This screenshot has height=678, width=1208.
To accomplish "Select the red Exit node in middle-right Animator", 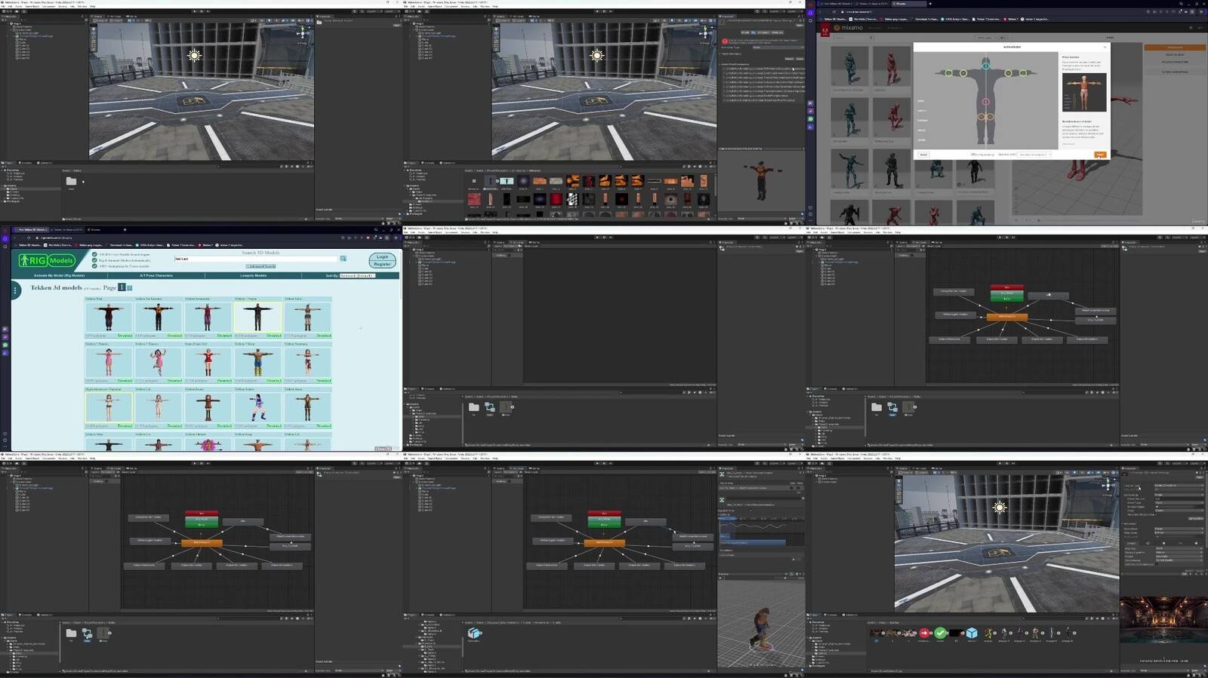I will (1006, 287).
